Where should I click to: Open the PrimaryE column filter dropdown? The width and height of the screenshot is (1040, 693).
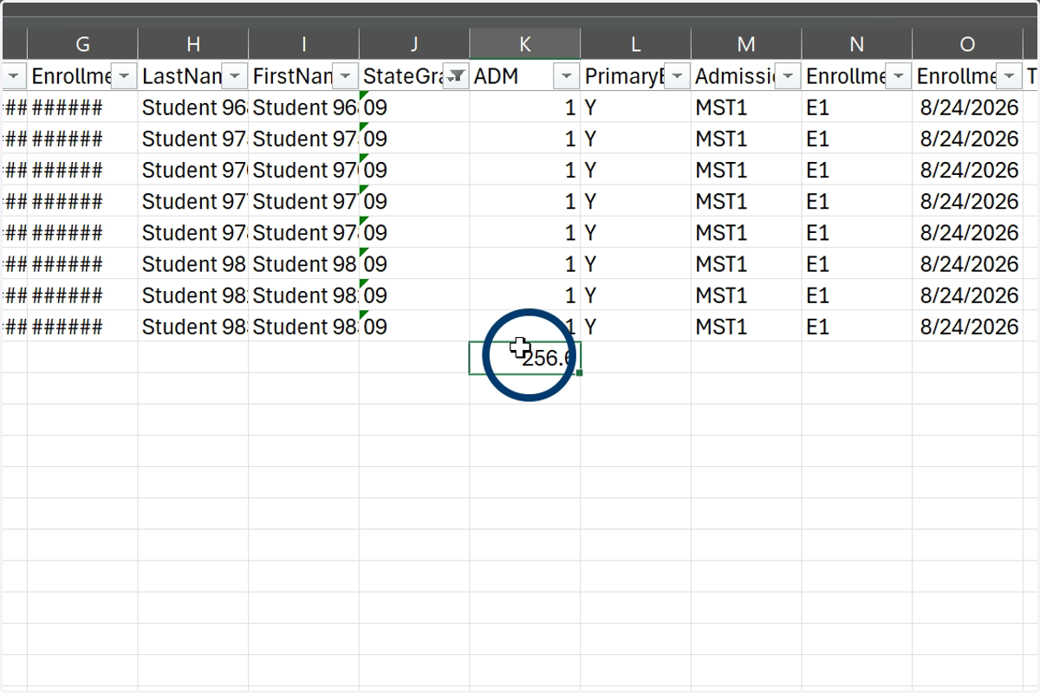pyautogui.click(x=677, y=76)
